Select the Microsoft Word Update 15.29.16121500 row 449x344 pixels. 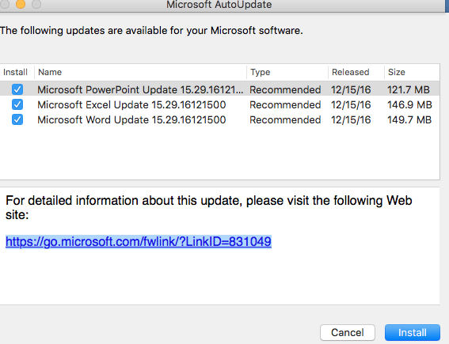point(219,120)
